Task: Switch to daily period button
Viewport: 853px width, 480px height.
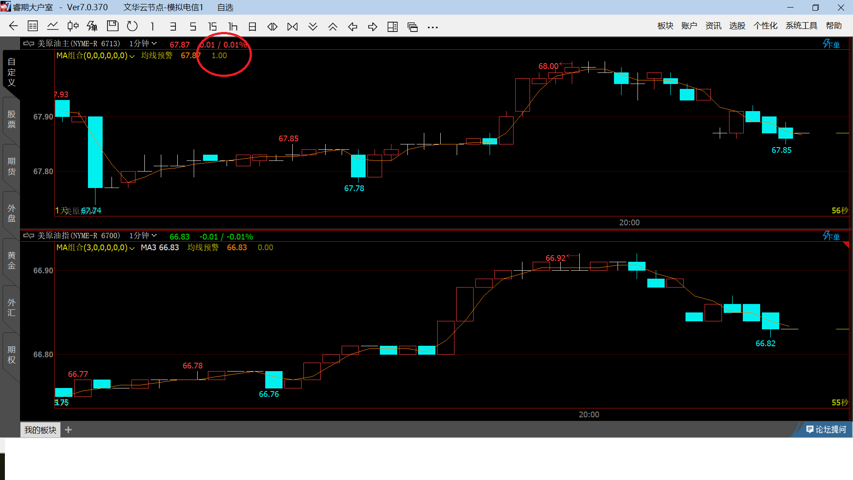Action: point(252,27)
